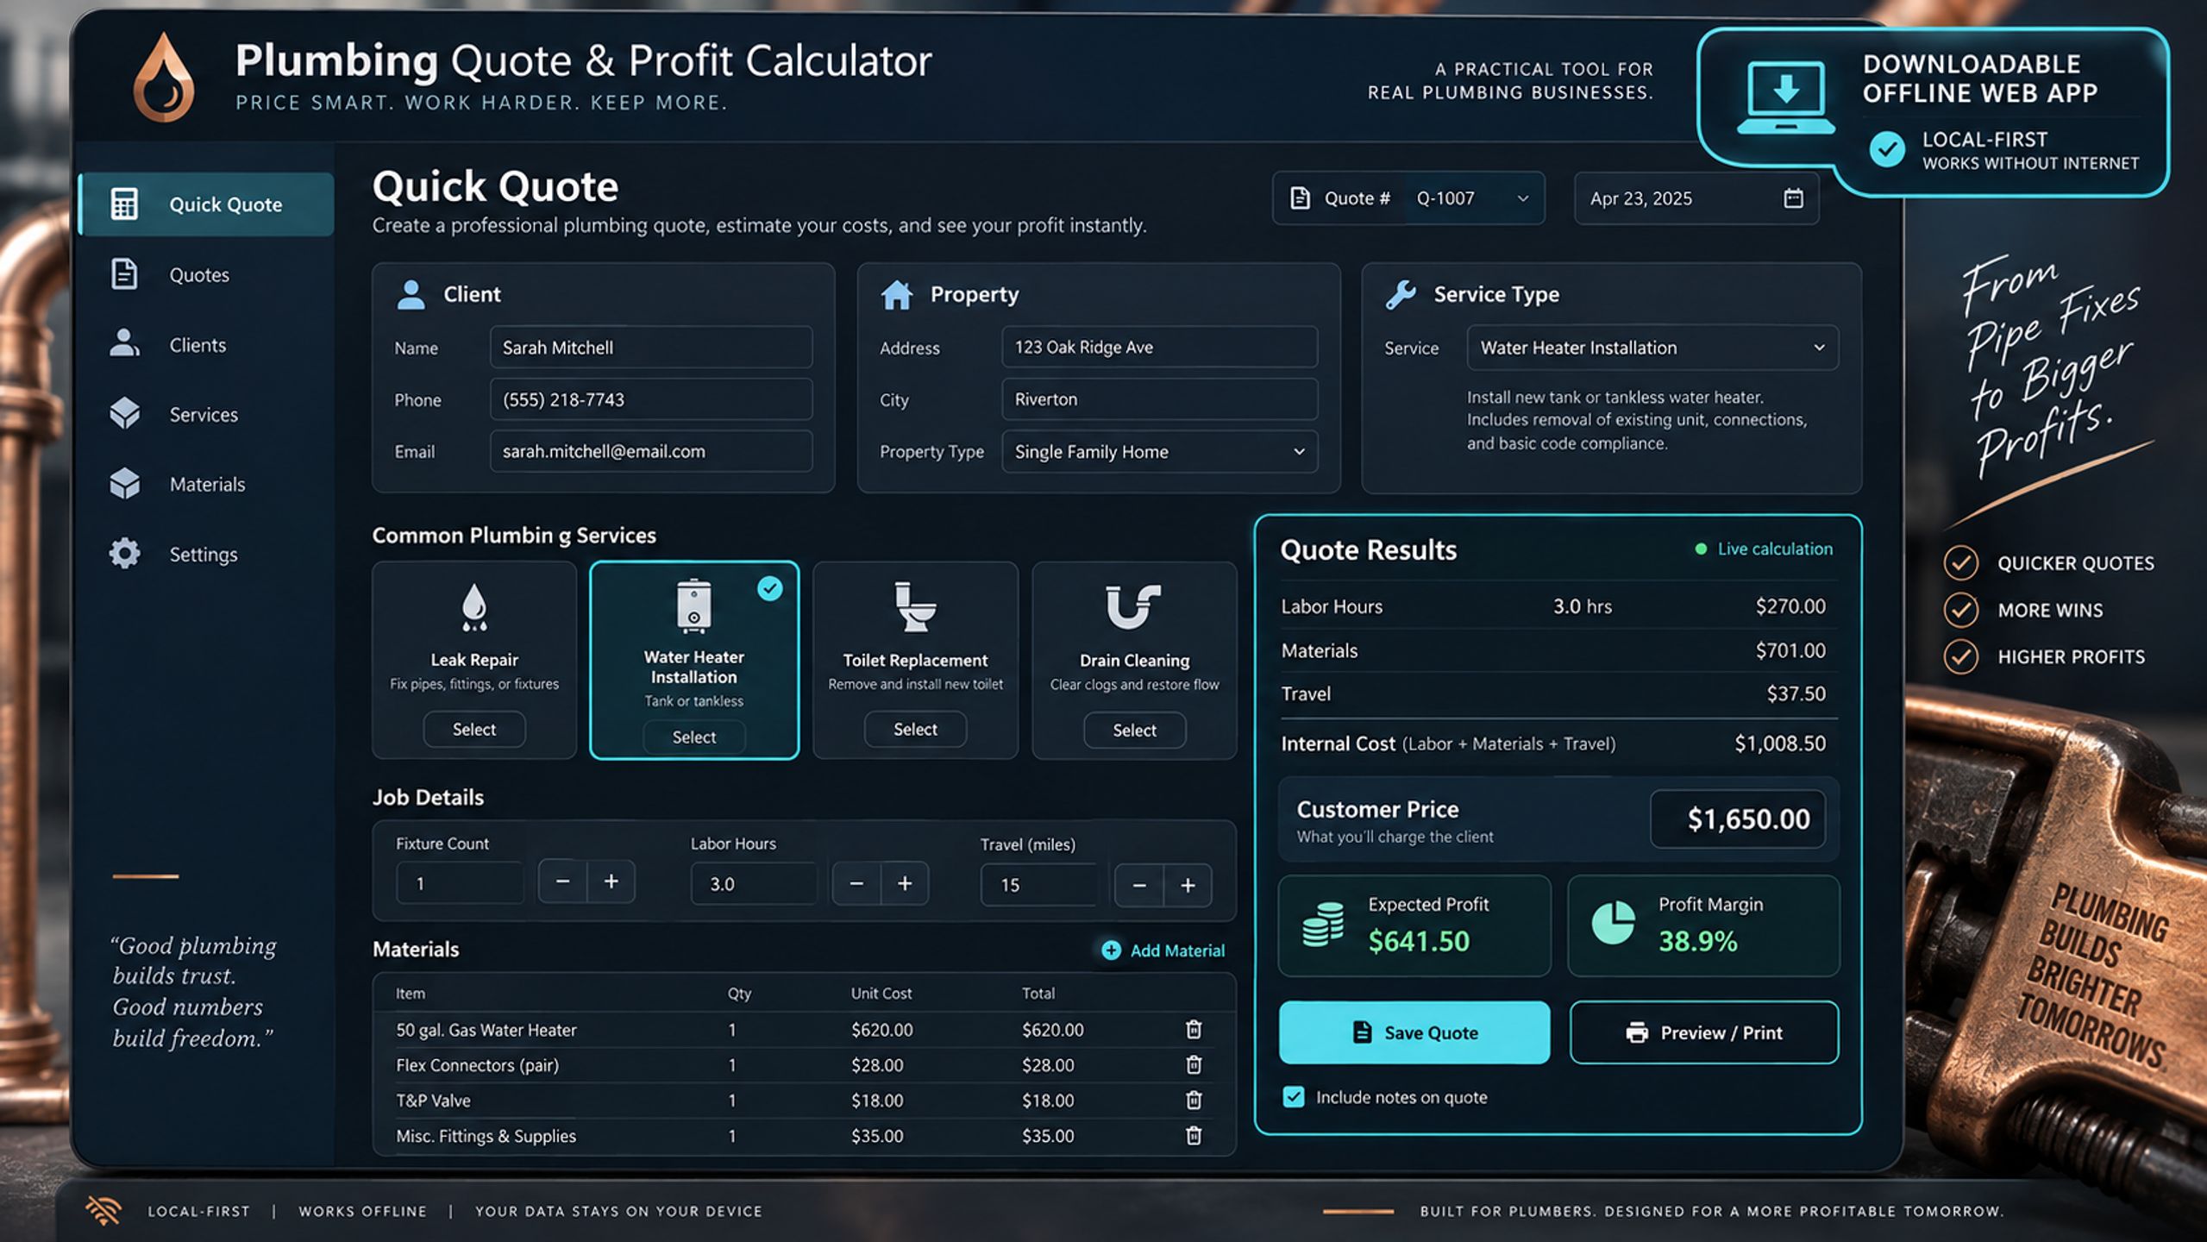Viewport: 2207px width, 1242px height.
Task: Click the Drain Cleaning pipe icon
Action: point(1133,606)
